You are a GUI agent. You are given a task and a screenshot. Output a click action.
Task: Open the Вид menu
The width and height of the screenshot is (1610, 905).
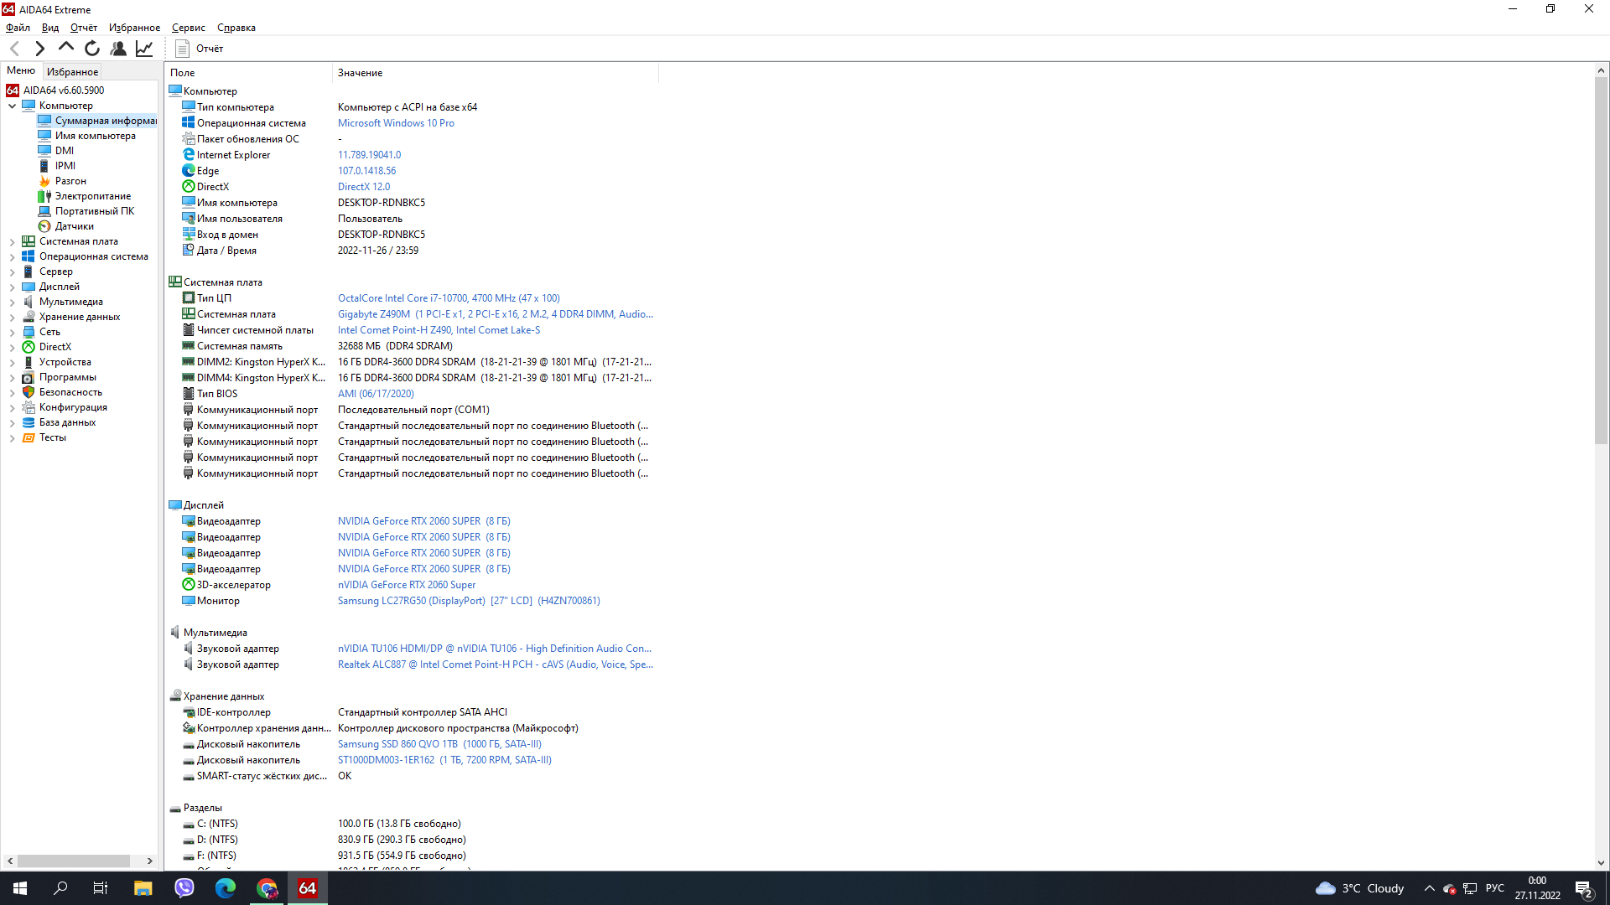point(50,28)
